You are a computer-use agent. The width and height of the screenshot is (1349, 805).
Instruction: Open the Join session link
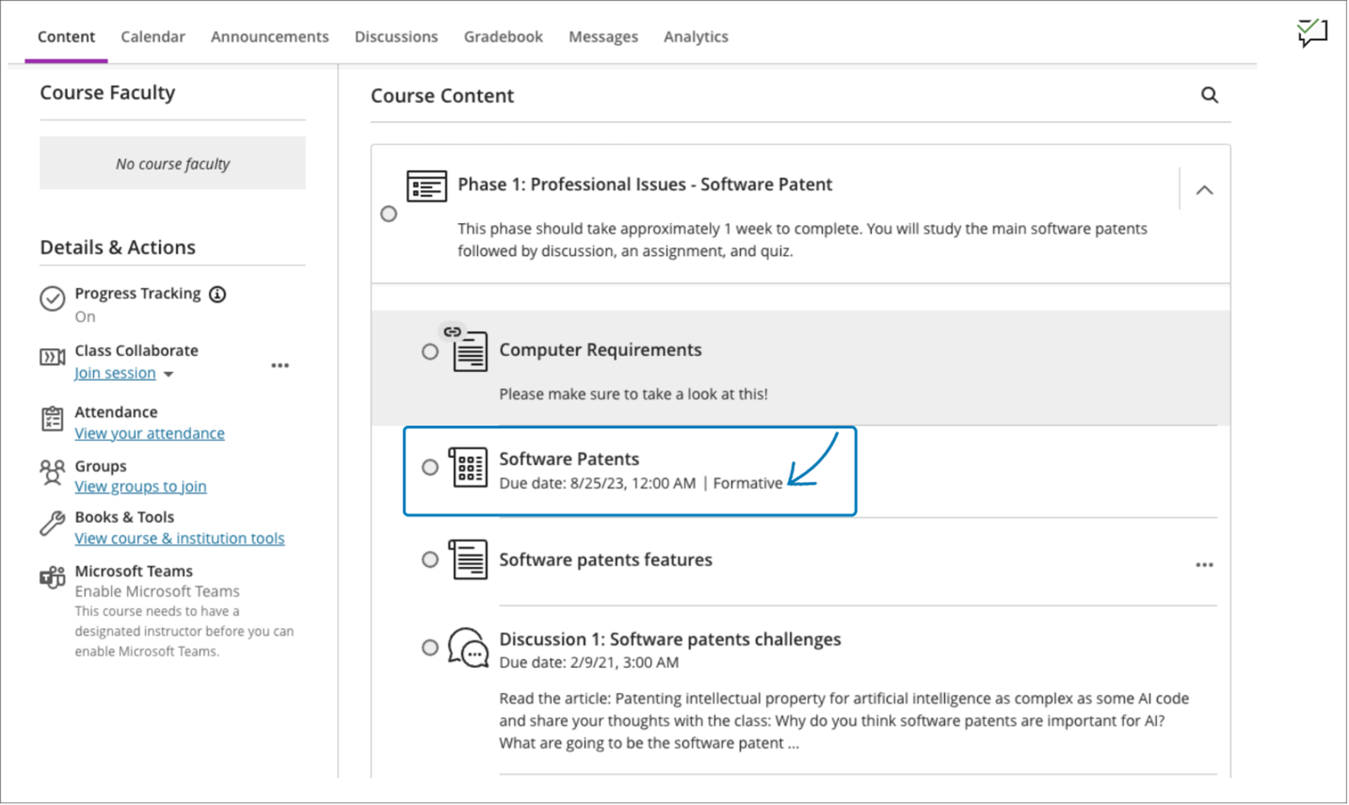[114, 373]
